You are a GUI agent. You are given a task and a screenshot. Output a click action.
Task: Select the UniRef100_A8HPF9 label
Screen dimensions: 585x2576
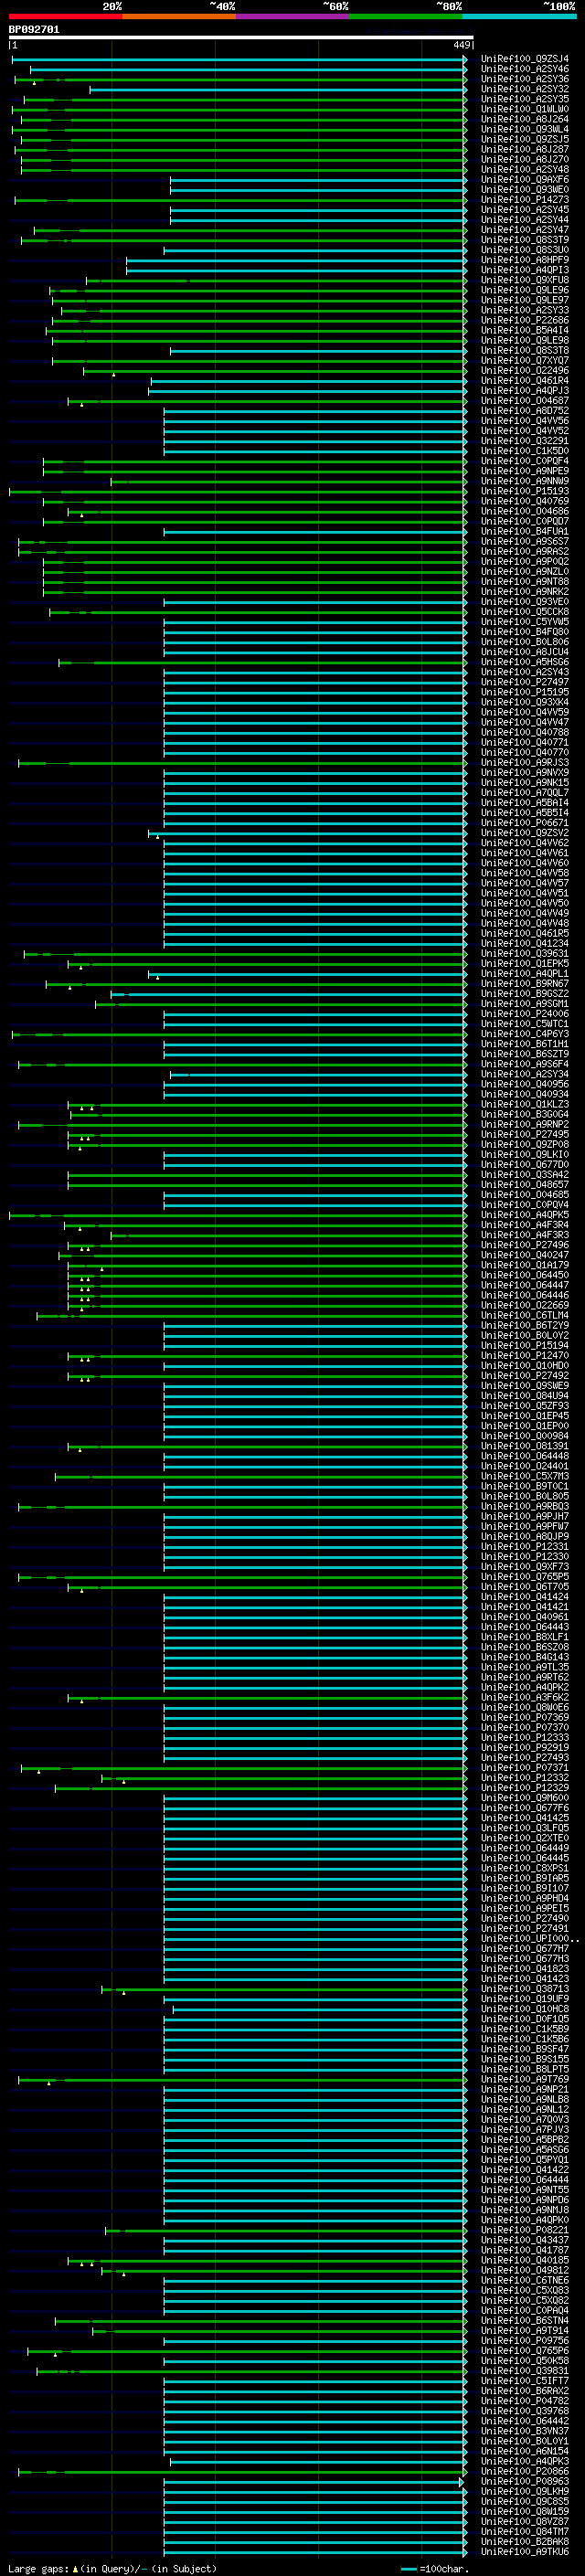(x=525, y=260)
